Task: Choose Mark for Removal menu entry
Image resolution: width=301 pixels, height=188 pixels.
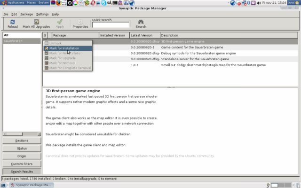Action: click(68, 63)
